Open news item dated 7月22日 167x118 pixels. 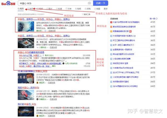point(35,66)
